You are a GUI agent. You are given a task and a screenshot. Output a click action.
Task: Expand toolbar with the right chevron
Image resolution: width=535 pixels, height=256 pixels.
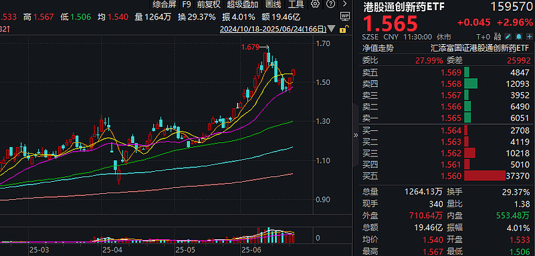(344, 4)
